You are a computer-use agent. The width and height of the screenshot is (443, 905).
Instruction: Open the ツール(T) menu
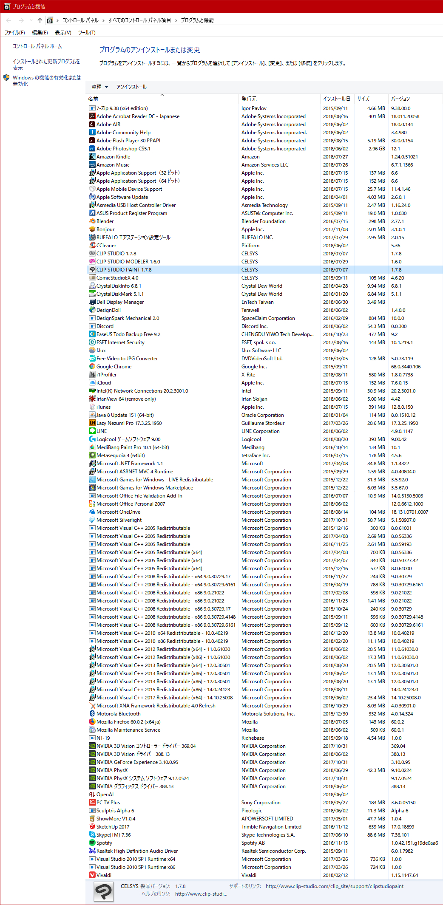point(87,33)
